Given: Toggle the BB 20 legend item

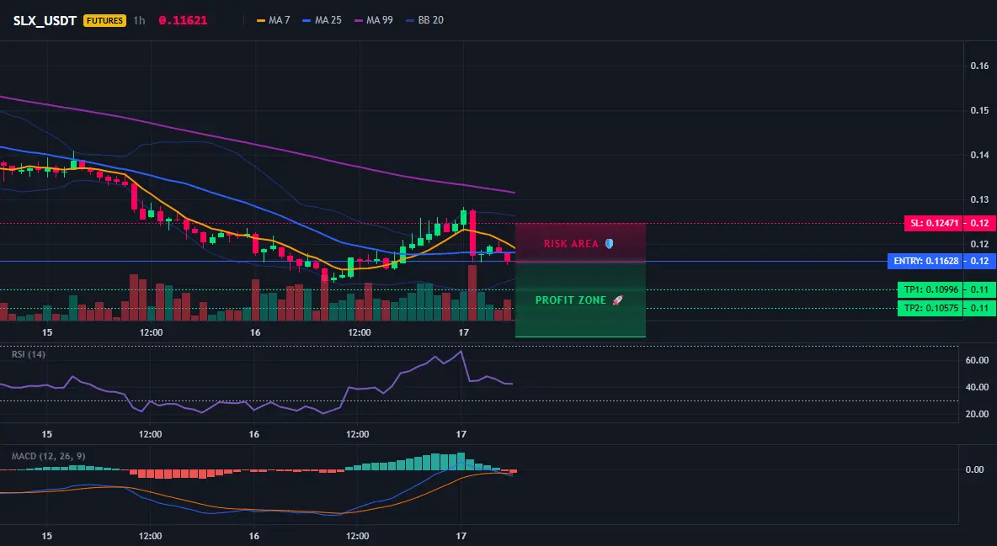Looking at the screenshot, I should 424,20.
